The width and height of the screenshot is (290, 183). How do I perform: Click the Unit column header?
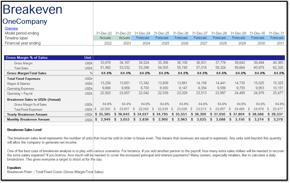88,58
